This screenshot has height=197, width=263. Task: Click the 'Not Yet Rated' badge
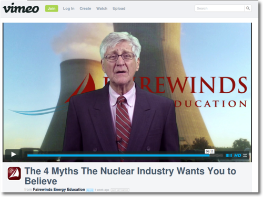(x=120, y=190)
